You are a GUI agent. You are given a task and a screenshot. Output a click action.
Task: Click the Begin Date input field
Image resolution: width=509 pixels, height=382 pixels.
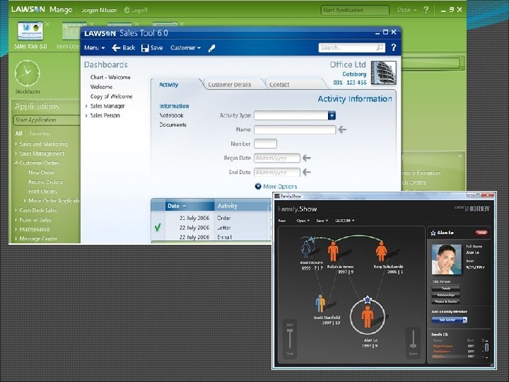(277, 158)
